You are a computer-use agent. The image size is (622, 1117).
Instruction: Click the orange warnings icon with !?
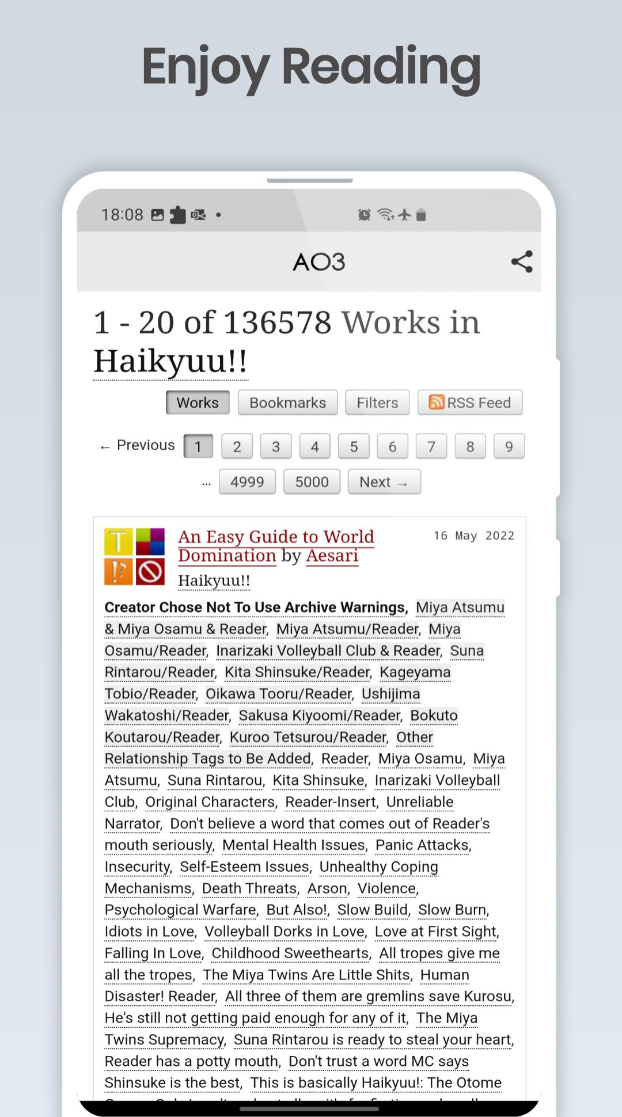pyautogui.click(x=119, y=572)
